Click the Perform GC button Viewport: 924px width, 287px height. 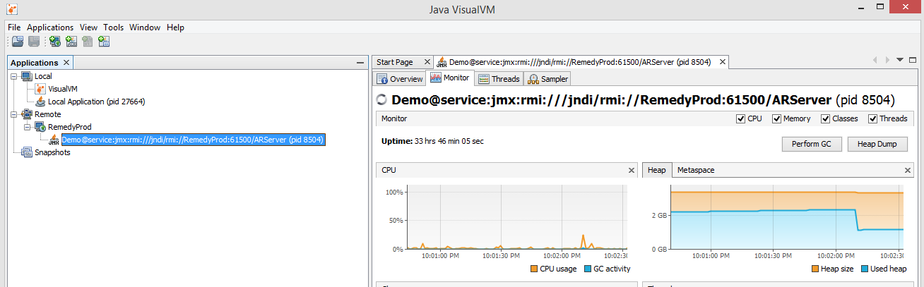[x=812, y=144]
